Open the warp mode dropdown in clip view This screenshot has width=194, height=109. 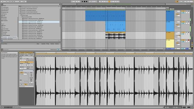click(24, 74)
